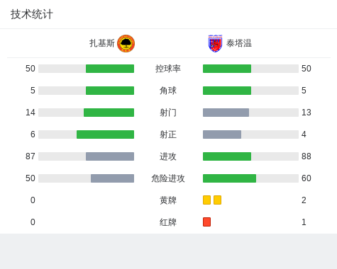Click the 扎基斯 team logo
This screenshot has width=337, height=269.
[x=126, y=43]
